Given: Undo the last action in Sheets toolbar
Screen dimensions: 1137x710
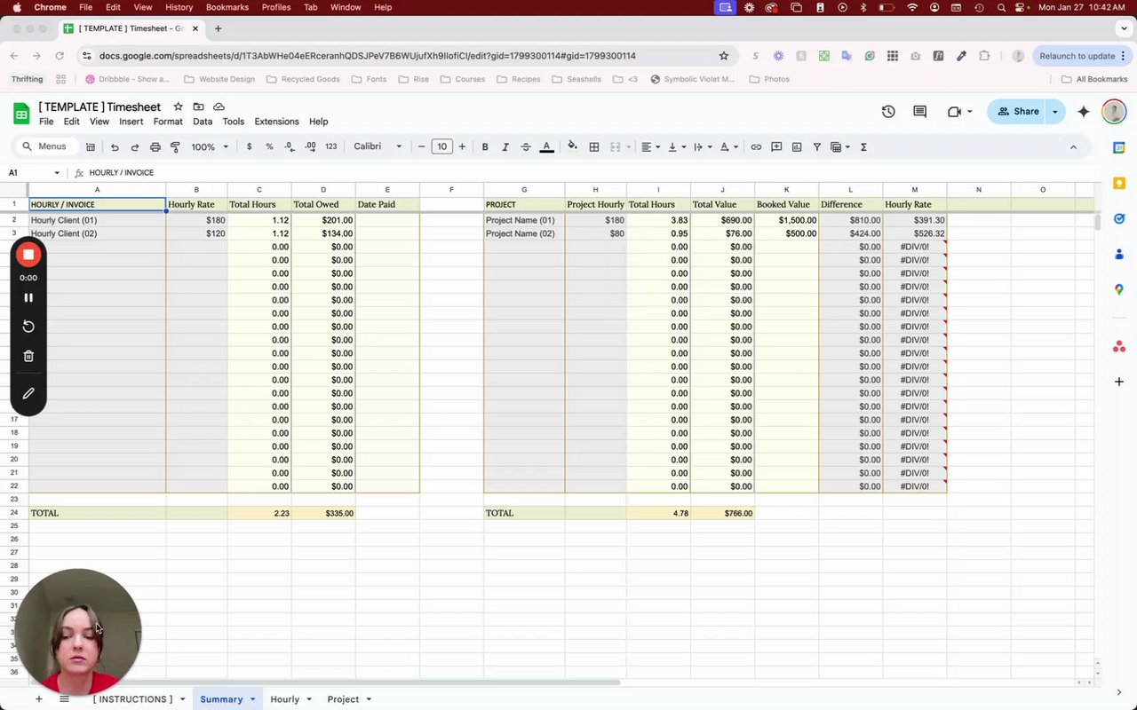Looking at the screenshot, I should 115,146.
